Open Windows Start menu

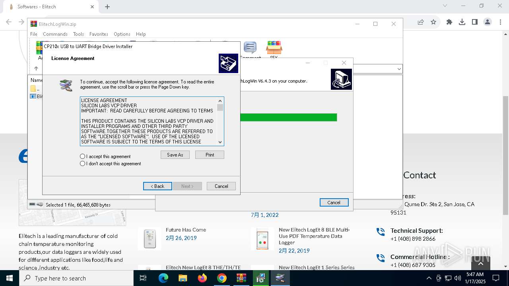[10, 278]
